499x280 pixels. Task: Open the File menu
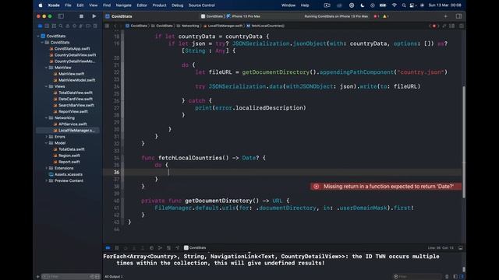tap(68, 5)
